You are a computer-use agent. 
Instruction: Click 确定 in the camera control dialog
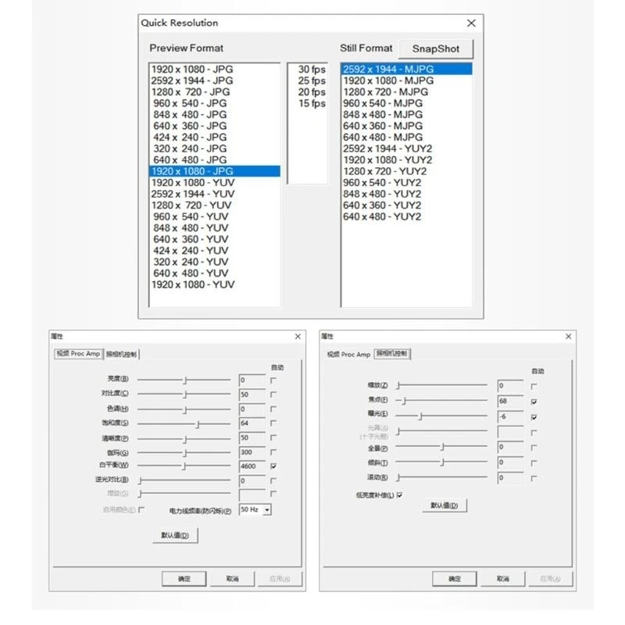455,579
